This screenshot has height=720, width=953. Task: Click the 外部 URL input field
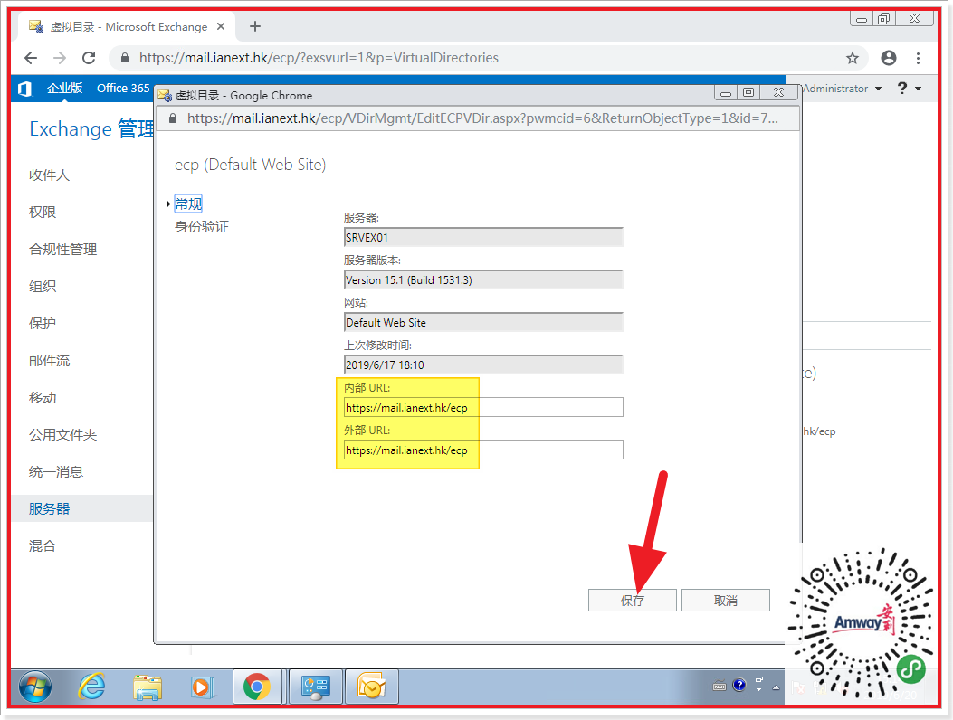[483, 450]
